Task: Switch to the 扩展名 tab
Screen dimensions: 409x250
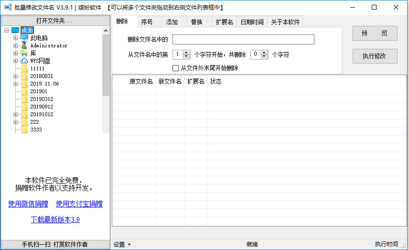Action: coord(224,22)
